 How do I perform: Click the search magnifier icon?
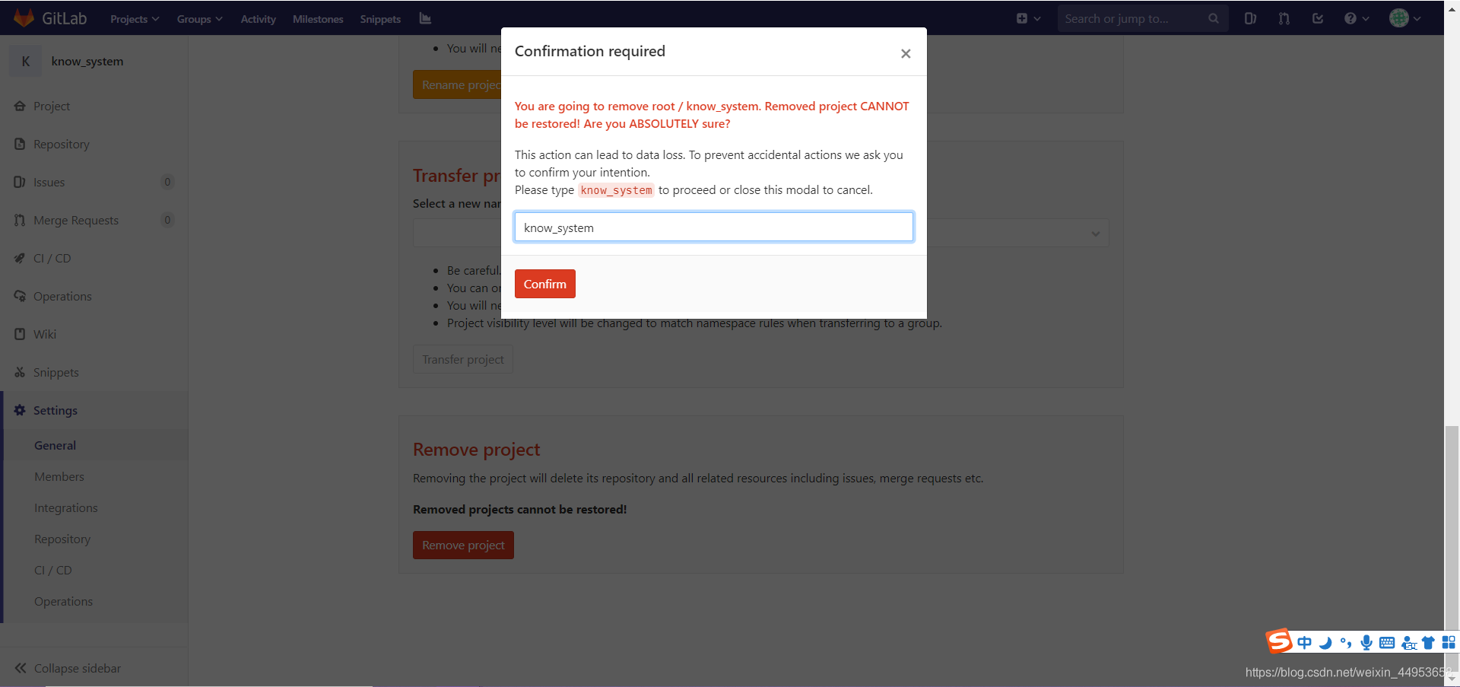click(1214, 18)
